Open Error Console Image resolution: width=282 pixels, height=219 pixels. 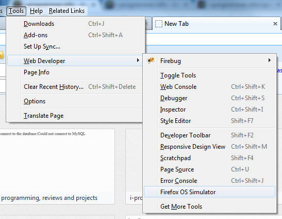click(209, 181)
